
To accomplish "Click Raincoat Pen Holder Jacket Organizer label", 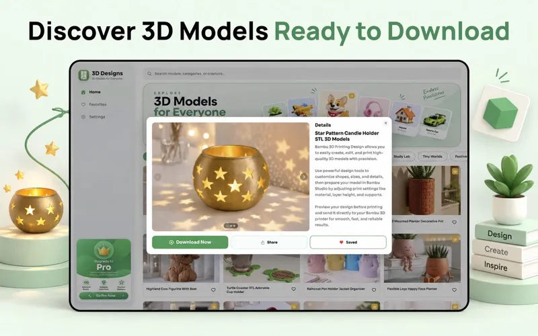I will 336,289.
